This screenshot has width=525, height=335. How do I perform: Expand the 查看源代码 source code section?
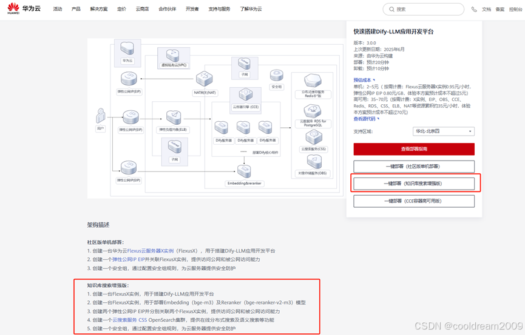point(367,119)
